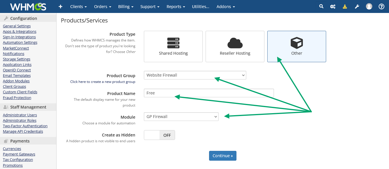Collapse the Configuration sidebar heading
The height and width of the screenshot is (169, 389).
tap(28, 18)
